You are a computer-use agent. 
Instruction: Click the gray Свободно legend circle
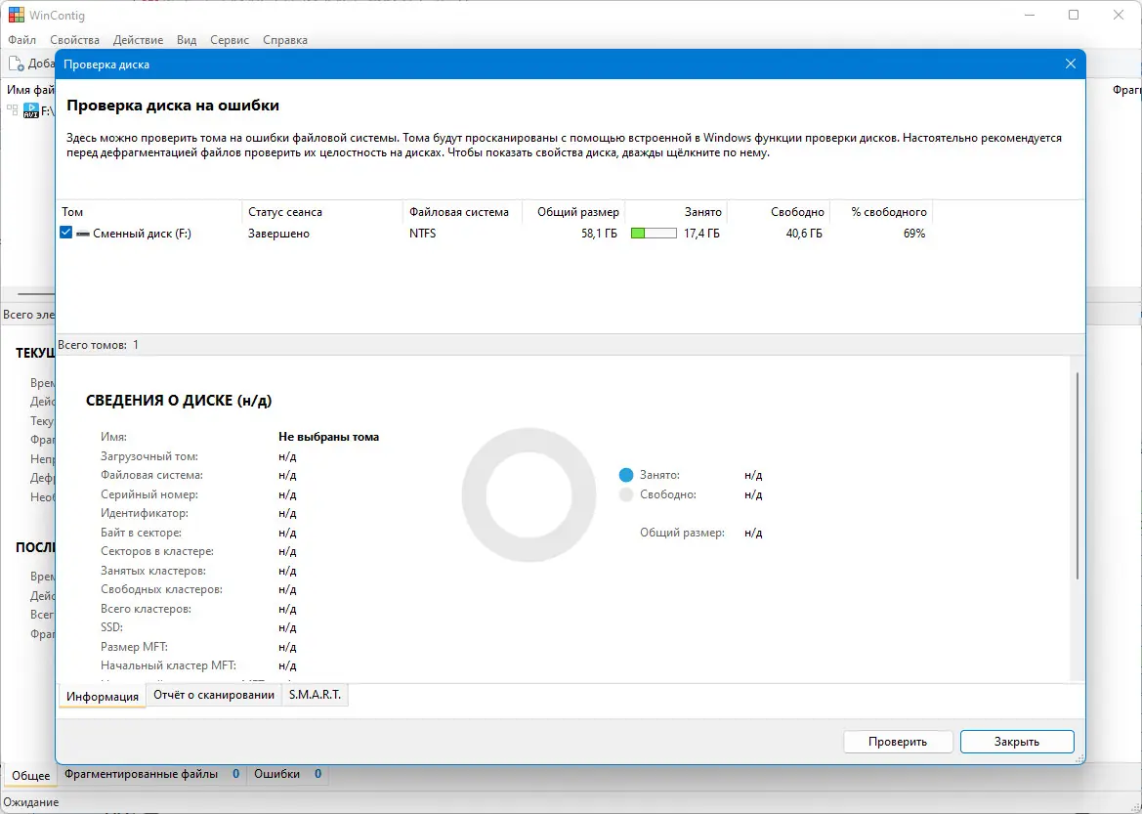[x=626, y=494]
